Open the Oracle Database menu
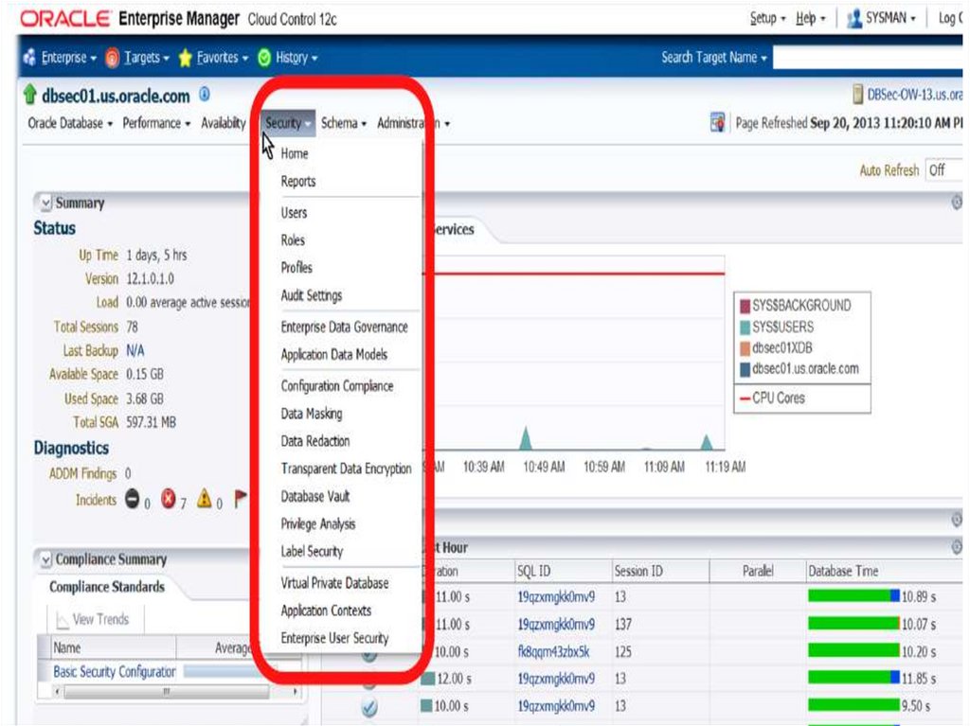970x726 pixels. click(70, 123)
